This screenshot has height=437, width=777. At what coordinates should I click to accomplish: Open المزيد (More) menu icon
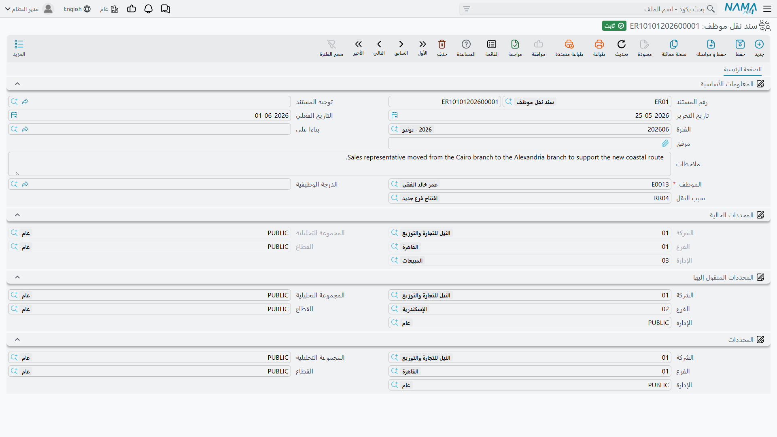pos(19,44)
